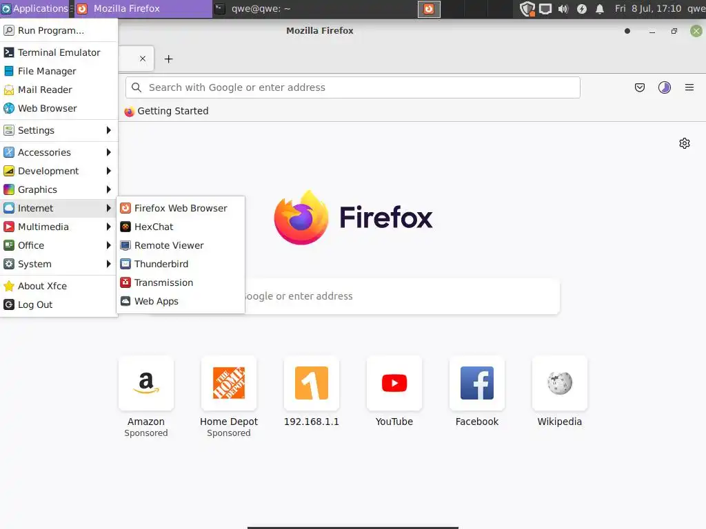Click the Firefox workspace switcher thumbnail
This screenshot has height=529, width=706.
pyautogui.click(x=429, y=9)
